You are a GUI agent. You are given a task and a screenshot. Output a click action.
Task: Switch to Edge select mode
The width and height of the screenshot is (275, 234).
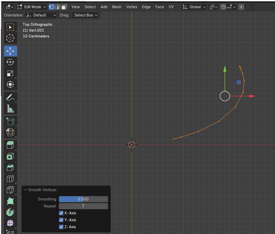point(58,7)
